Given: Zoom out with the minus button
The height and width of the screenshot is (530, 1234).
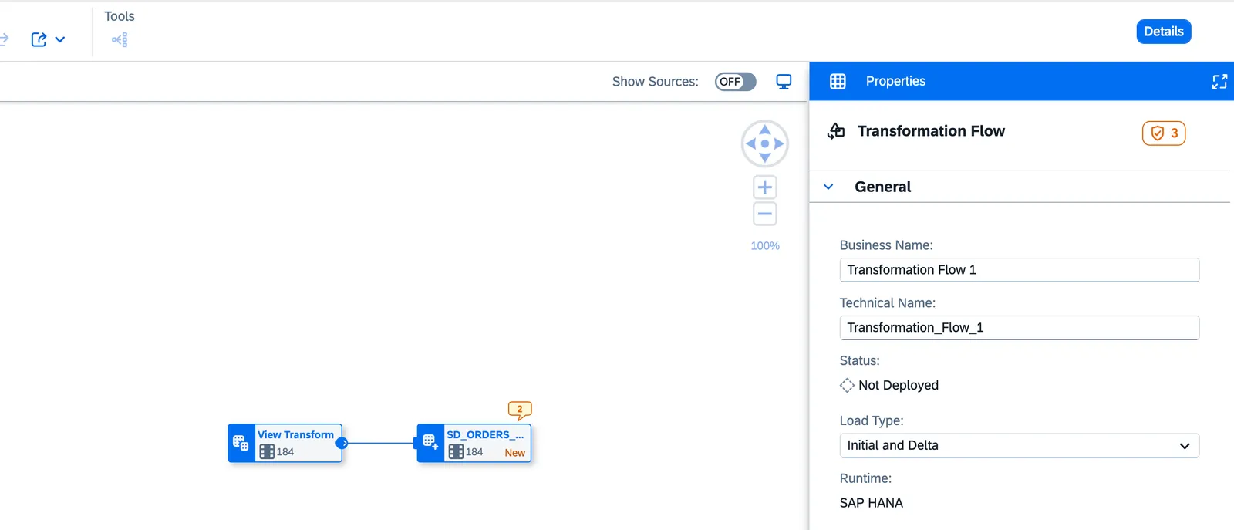Looking at the screenshot, I should click(x=764, y=214).
